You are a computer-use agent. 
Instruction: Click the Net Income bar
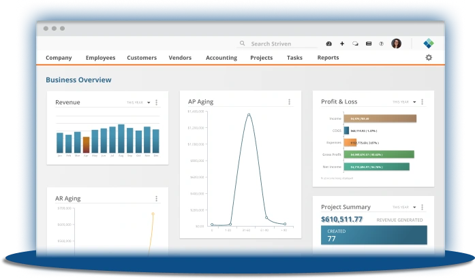click(x=377, y=167)
